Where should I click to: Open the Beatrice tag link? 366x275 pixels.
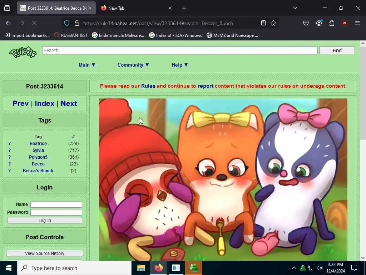(38, 144)
